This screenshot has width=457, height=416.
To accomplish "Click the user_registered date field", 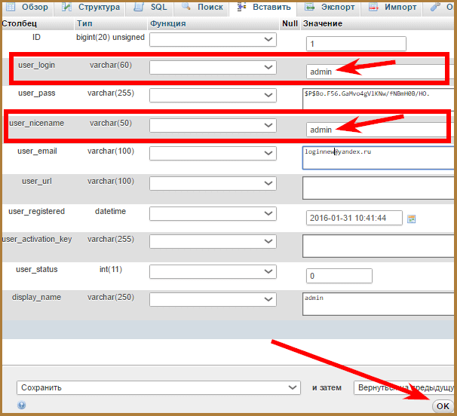I will (x=354, y=218).
